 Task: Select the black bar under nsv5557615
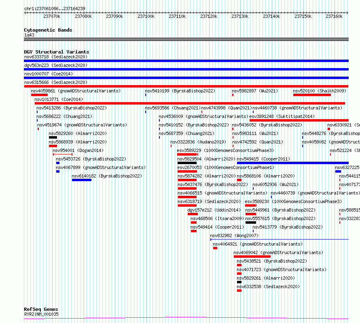[x=251, y=222]
